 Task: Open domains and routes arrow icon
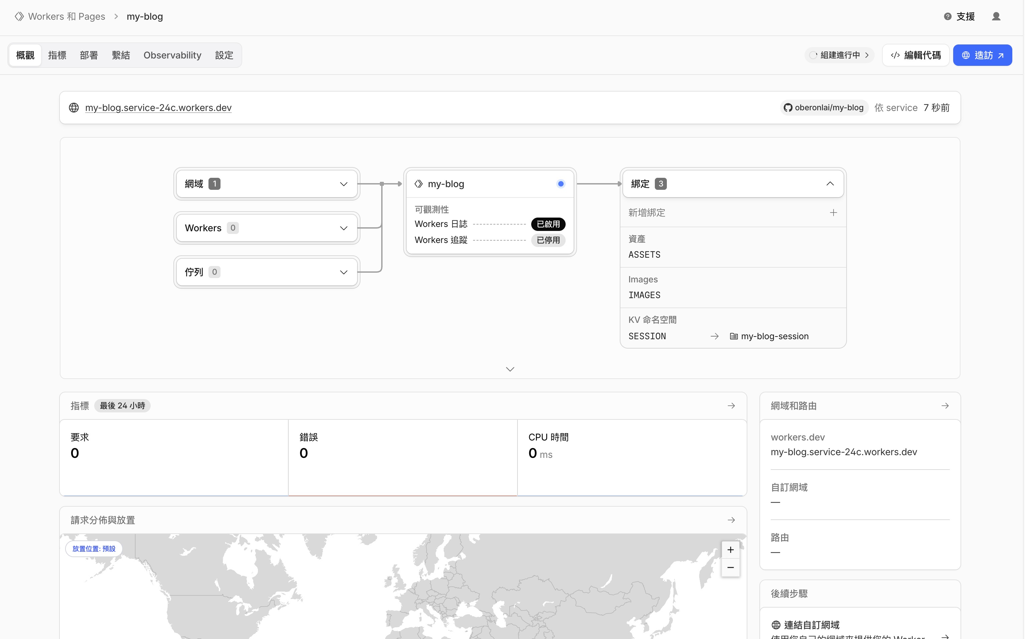[945, 406]
